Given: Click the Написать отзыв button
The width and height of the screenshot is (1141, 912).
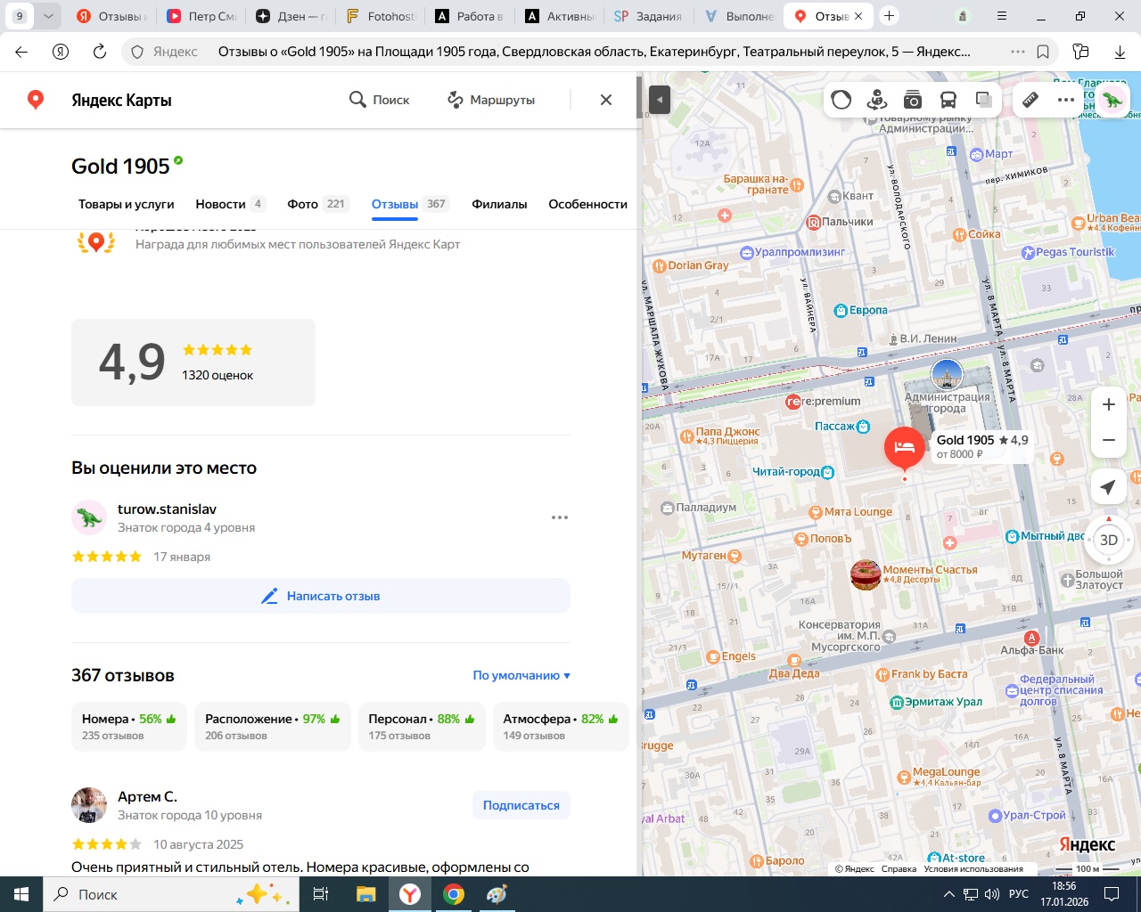Looking at the screenshot, I should pos(321,596).
